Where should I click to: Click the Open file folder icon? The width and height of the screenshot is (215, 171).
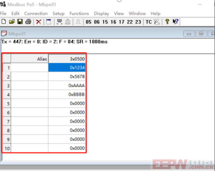point(12,22)
